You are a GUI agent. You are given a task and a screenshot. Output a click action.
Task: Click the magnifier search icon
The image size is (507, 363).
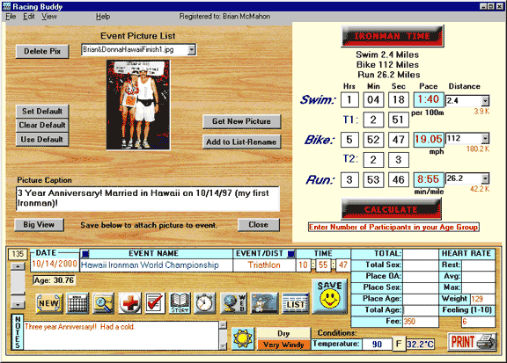[103, 303]
